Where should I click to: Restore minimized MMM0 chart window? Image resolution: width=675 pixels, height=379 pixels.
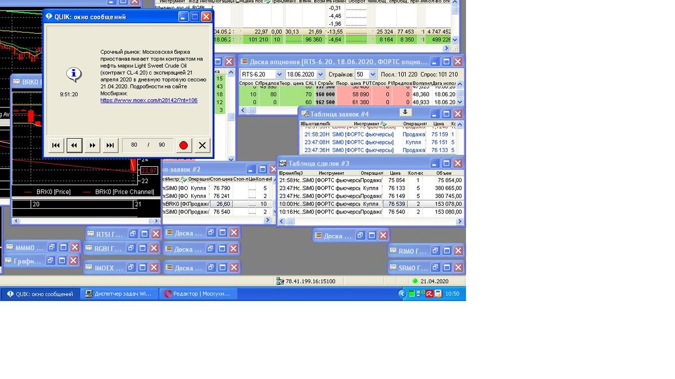[52, 247]
